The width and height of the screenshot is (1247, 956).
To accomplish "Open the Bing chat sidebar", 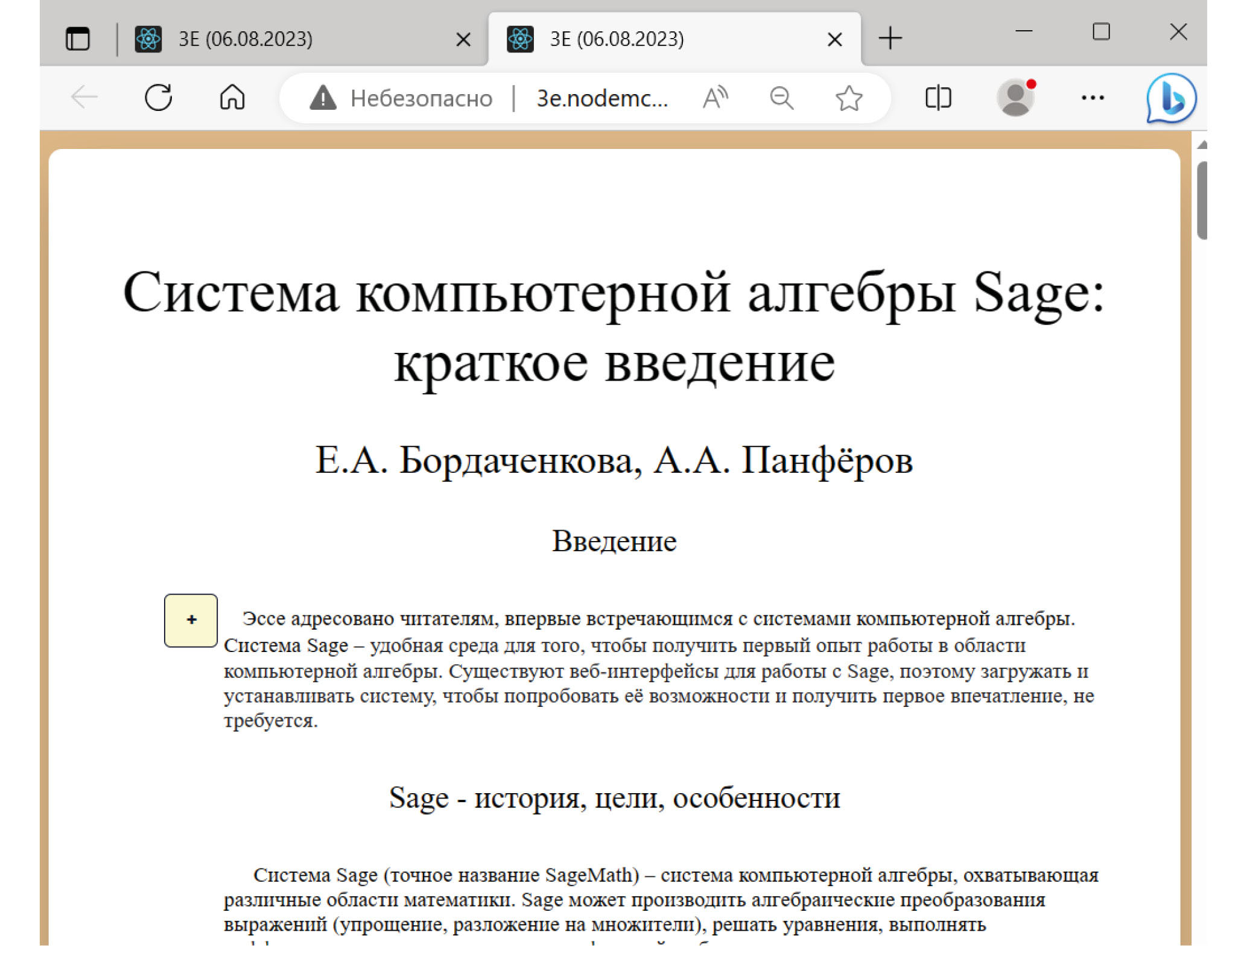I will 1170,98.
